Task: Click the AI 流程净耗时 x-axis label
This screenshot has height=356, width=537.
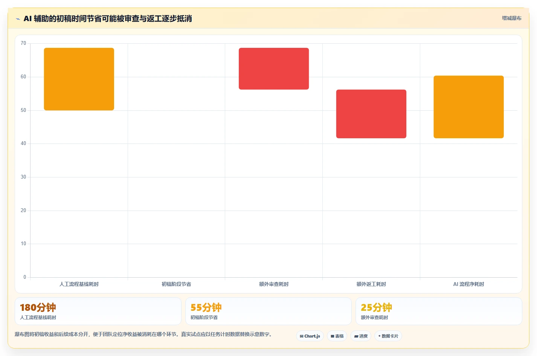Action: 468,284
